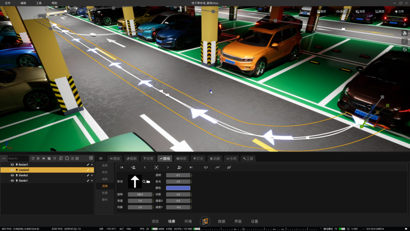Click the folder icon beside the arrow shape
The height and width of the screenshot is (231, 410).
[148, 182]
